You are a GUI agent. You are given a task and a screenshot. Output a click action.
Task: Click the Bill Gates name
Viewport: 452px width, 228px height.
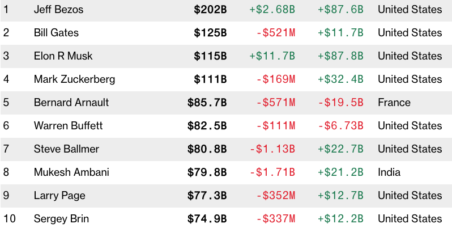(x=56, y=33)
